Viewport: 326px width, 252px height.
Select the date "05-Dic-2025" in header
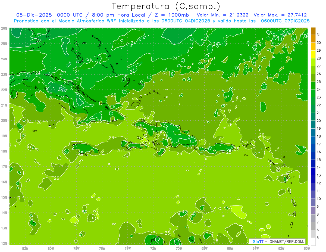[x=34, y=15]
